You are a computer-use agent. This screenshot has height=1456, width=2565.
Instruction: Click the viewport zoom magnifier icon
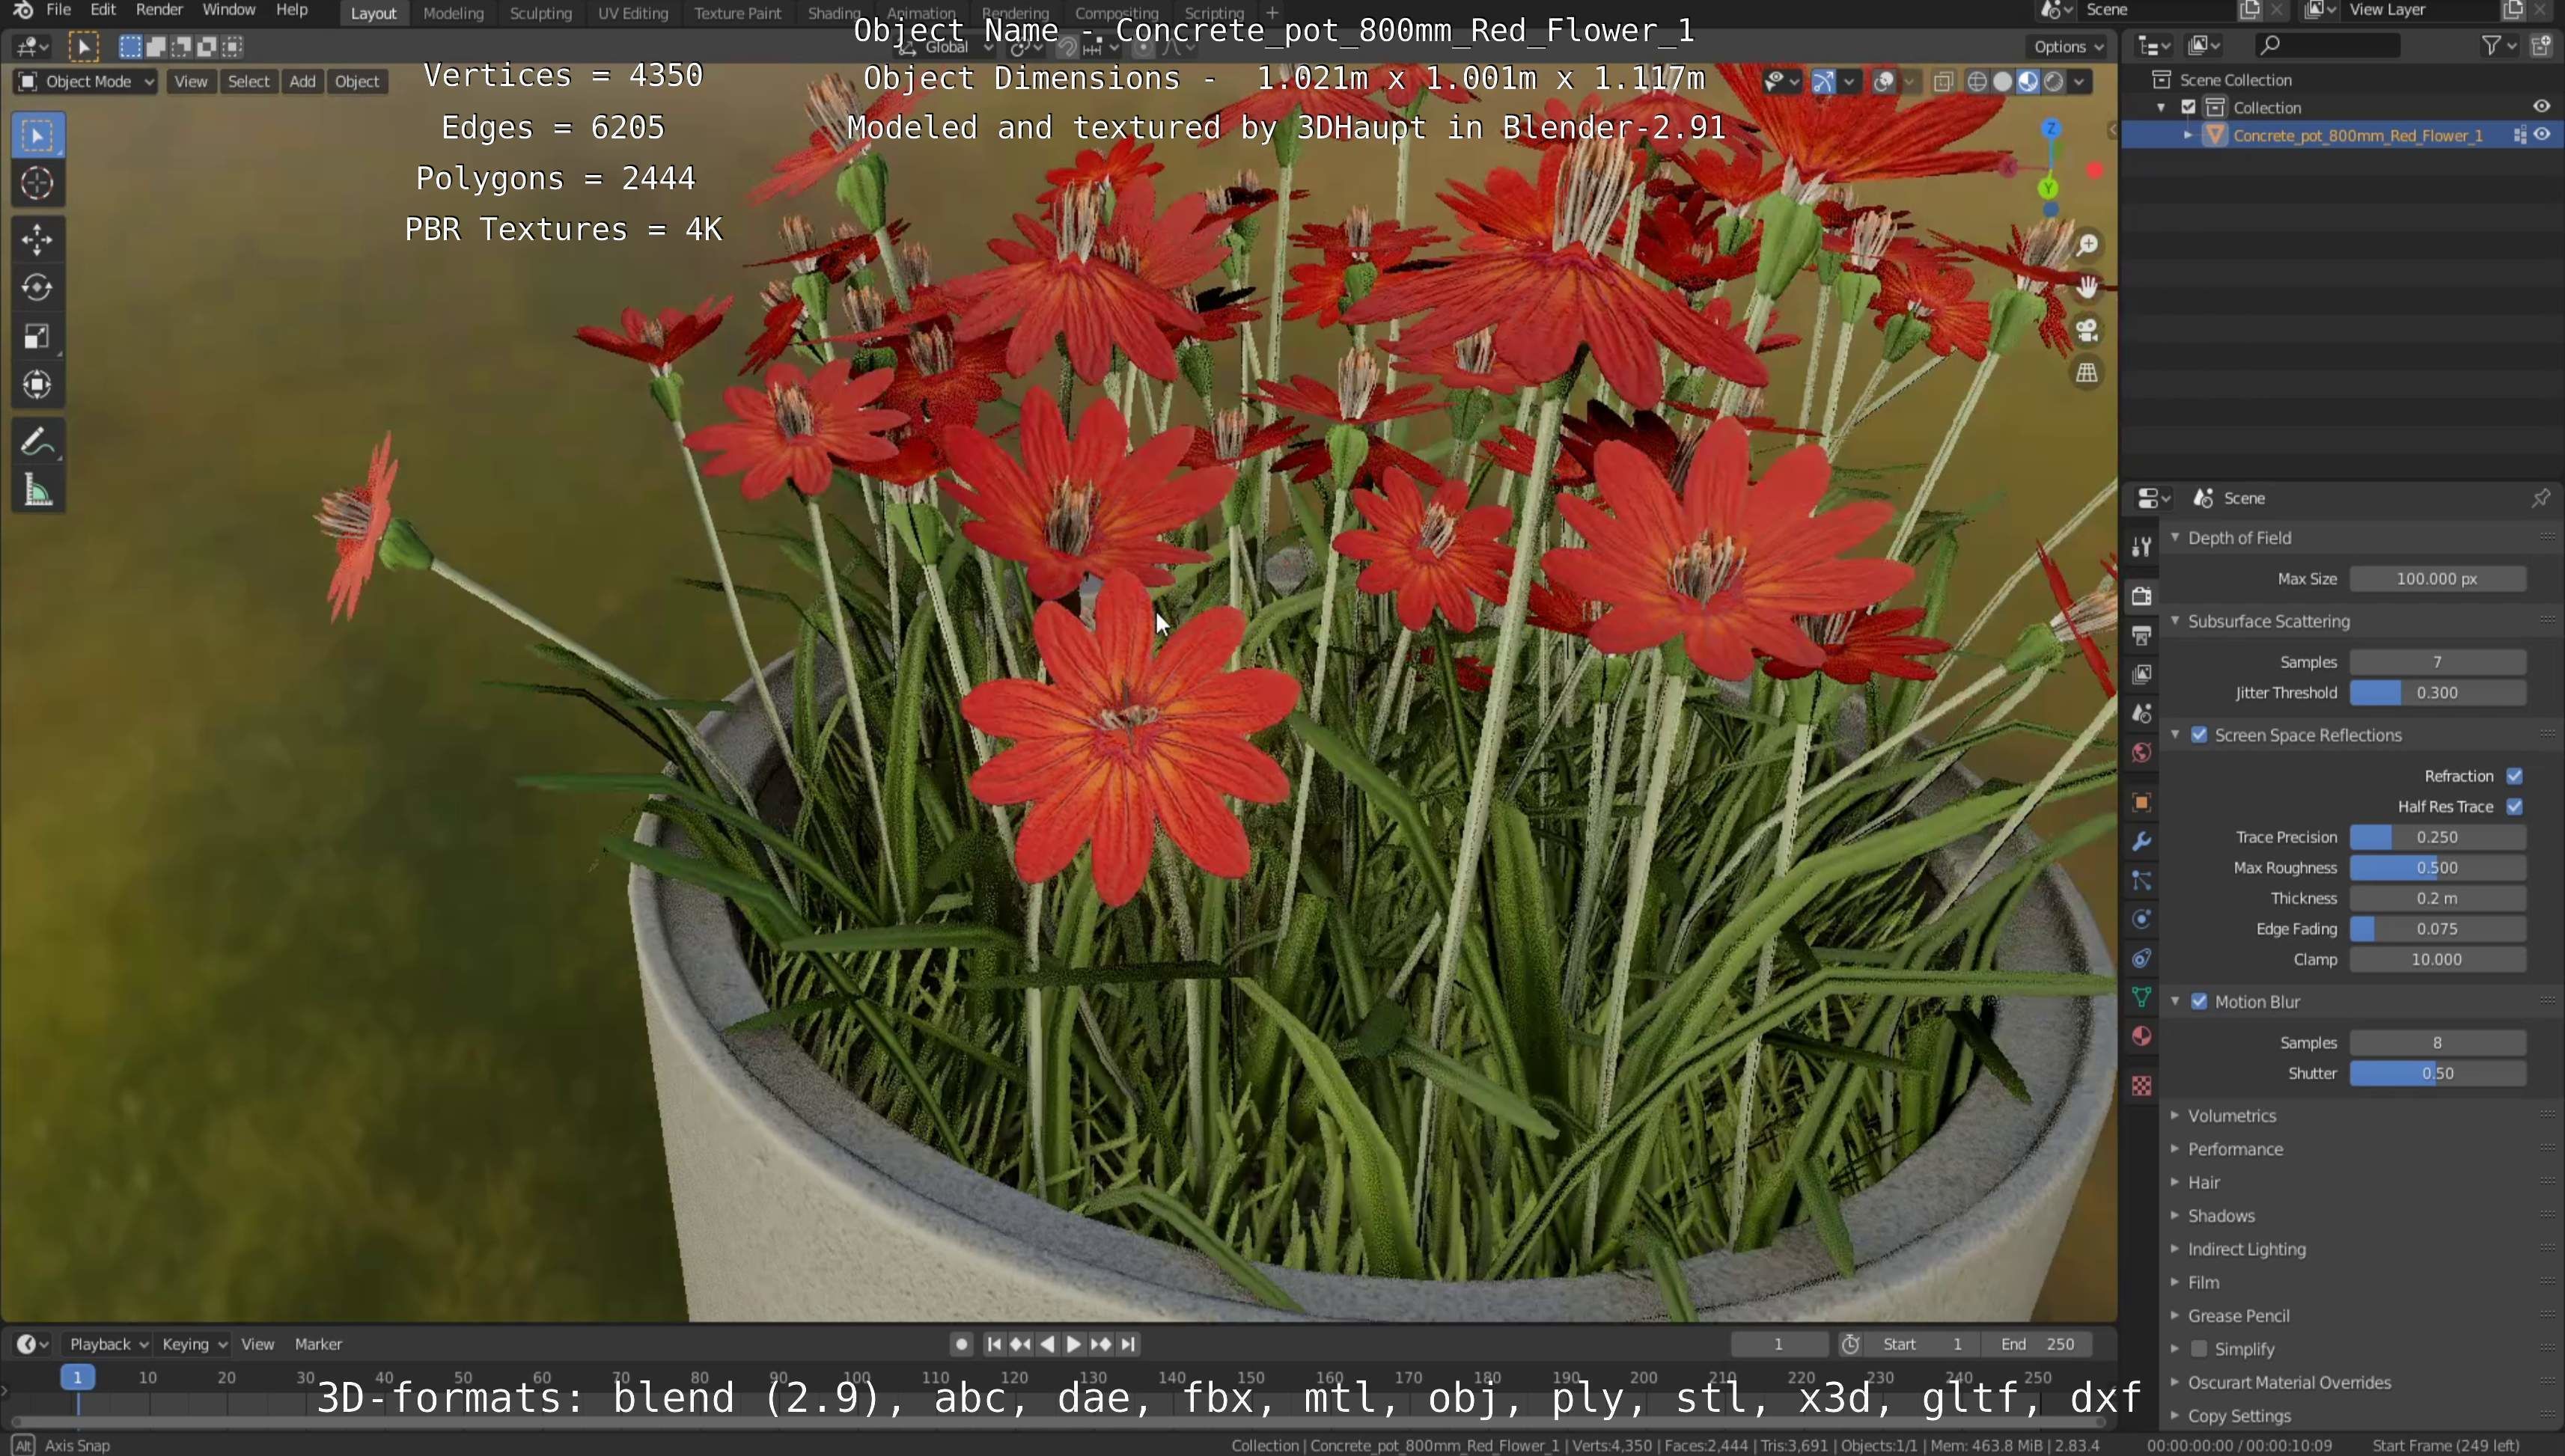coord(2087,245)
